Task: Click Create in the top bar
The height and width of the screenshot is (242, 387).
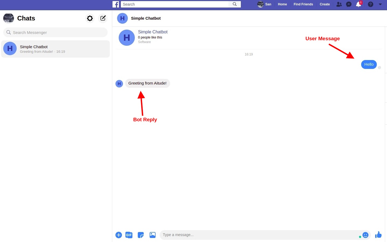Action: coord(325,4)
